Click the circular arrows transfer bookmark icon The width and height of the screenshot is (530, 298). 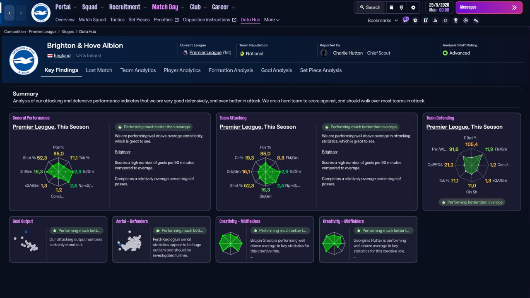(x=446, y=20)
